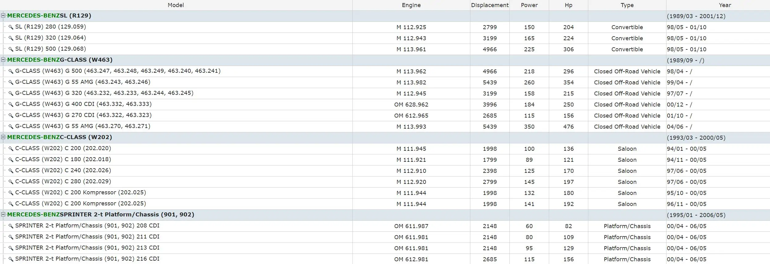The width and height of the screenshot is (770, 264).
Task: Sort by the Model column header
Action: (x=176, y=5)
